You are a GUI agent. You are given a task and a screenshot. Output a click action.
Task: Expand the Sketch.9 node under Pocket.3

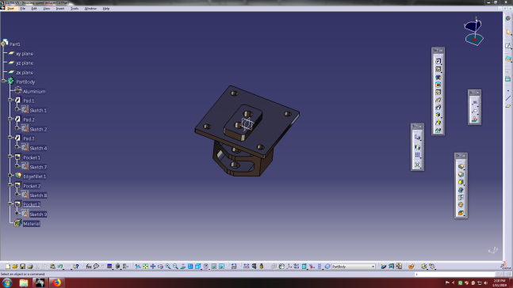17,213
